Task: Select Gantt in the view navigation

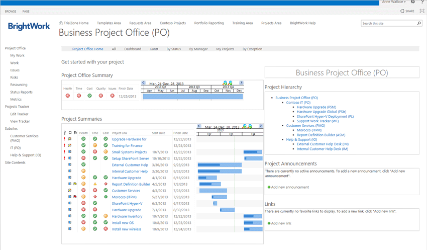Action: tap(154, 49)
